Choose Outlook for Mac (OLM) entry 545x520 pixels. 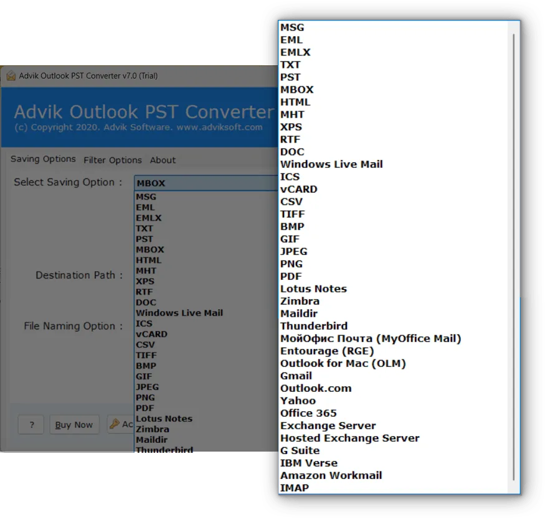click(x=343, y=363)
